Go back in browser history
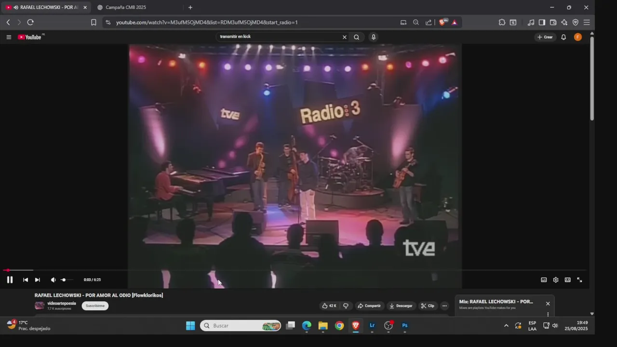Image resolution: width=617 pixels, height=347 pixels. [x=8, y=22]
